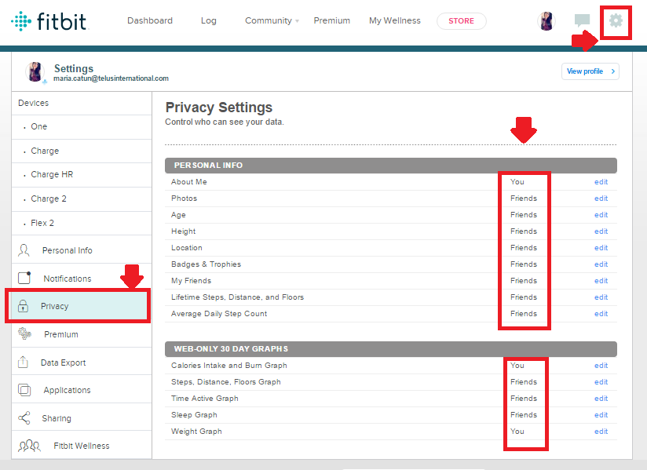Click the Sharing icon in sidebar
The image size is (647, 470).
(24, 417)
